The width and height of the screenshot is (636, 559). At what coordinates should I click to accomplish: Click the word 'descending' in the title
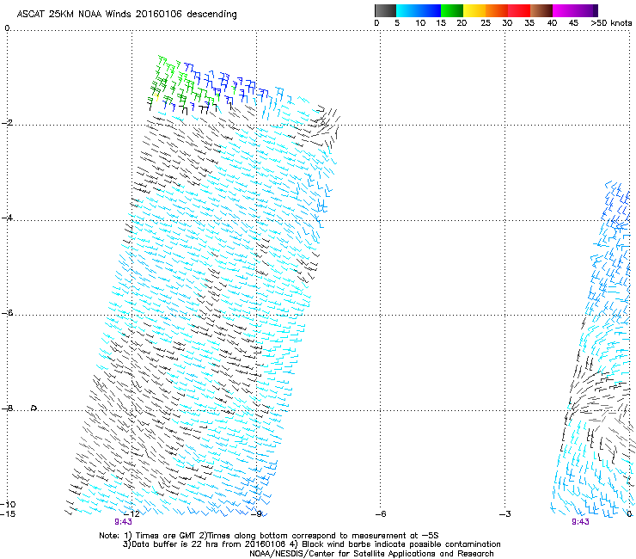pyautogui.click(x=211, y=14)
